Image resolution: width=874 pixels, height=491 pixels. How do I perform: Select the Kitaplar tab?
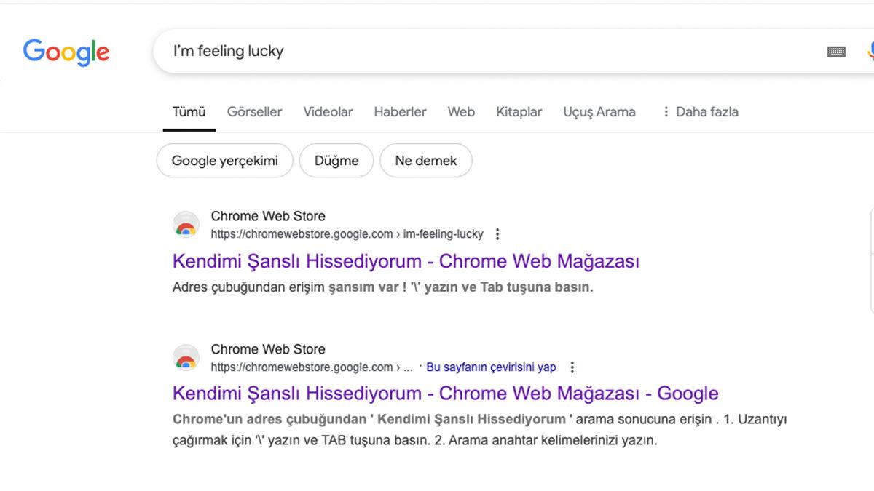coord(519,112)
